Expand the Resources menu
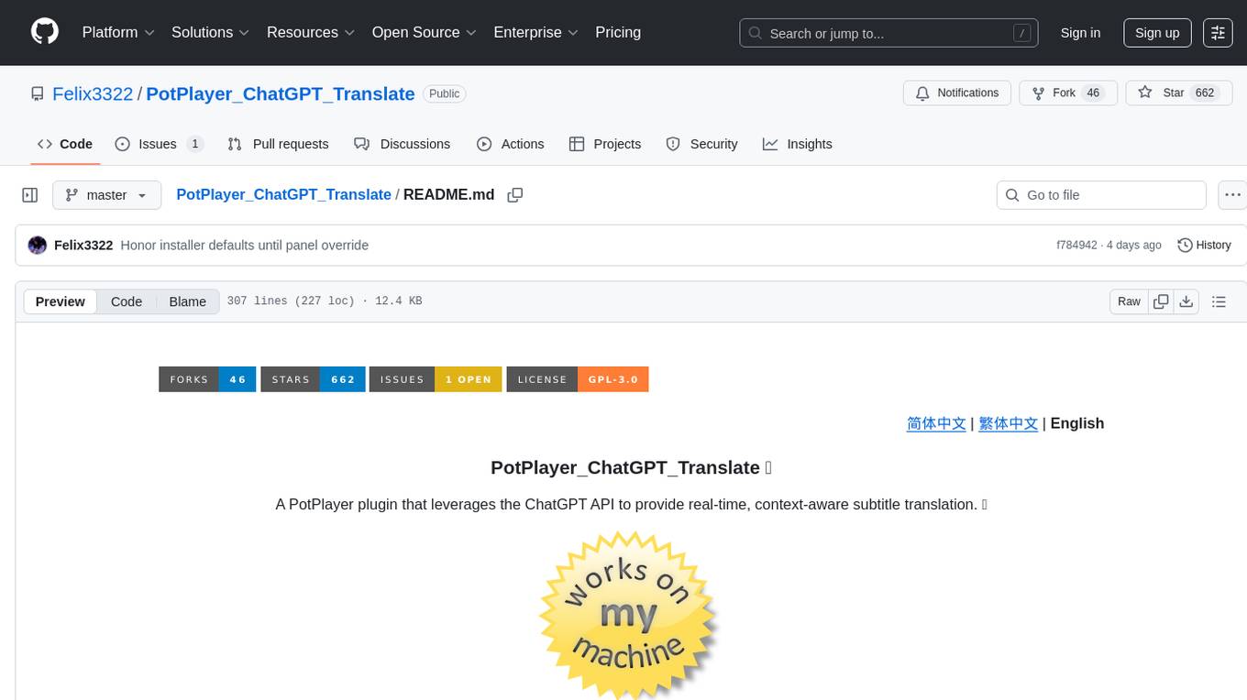 pos(311,32)
